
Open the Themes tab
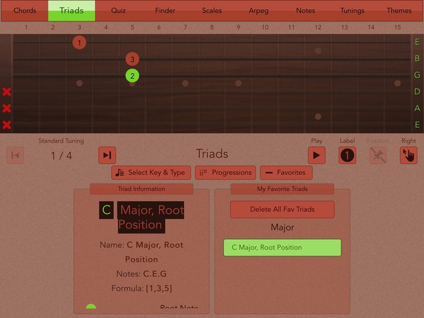click(399, 10)
